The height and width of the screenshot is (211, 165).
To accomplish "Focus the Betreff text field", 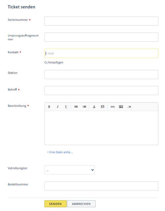I will [101, 91].
